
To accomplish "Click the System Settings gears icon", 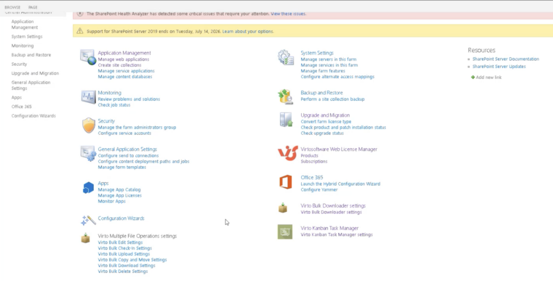I will (x=286, y=57).
